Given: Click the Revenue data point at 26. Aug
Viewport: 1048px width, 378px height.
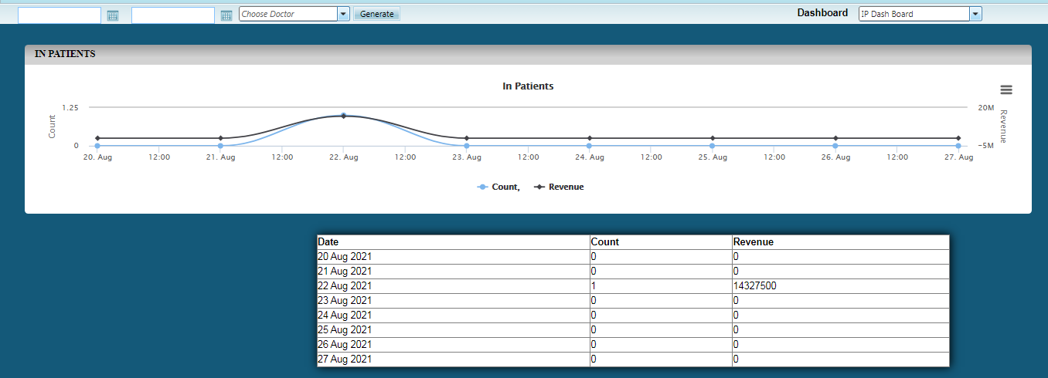Looking at the screenshot, I should (835, 138).
